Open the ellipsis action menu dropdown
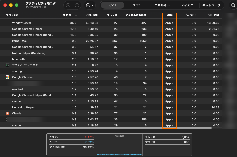Image resolution: width=237 pixels, height=157 pixels. click(x=90, y=5)
